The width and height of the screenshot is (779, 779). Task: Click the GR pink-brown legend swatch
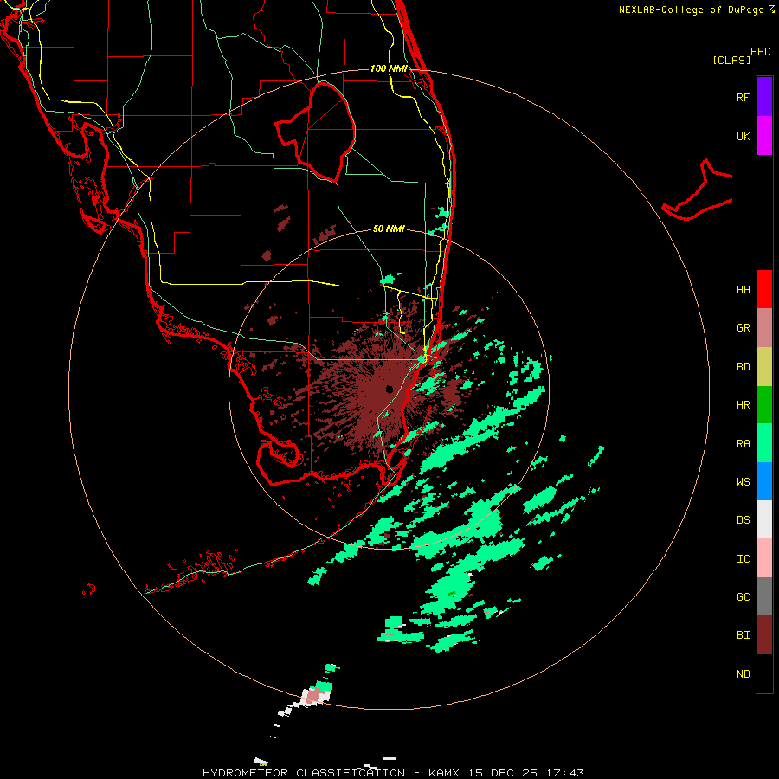tap(764, 328)
